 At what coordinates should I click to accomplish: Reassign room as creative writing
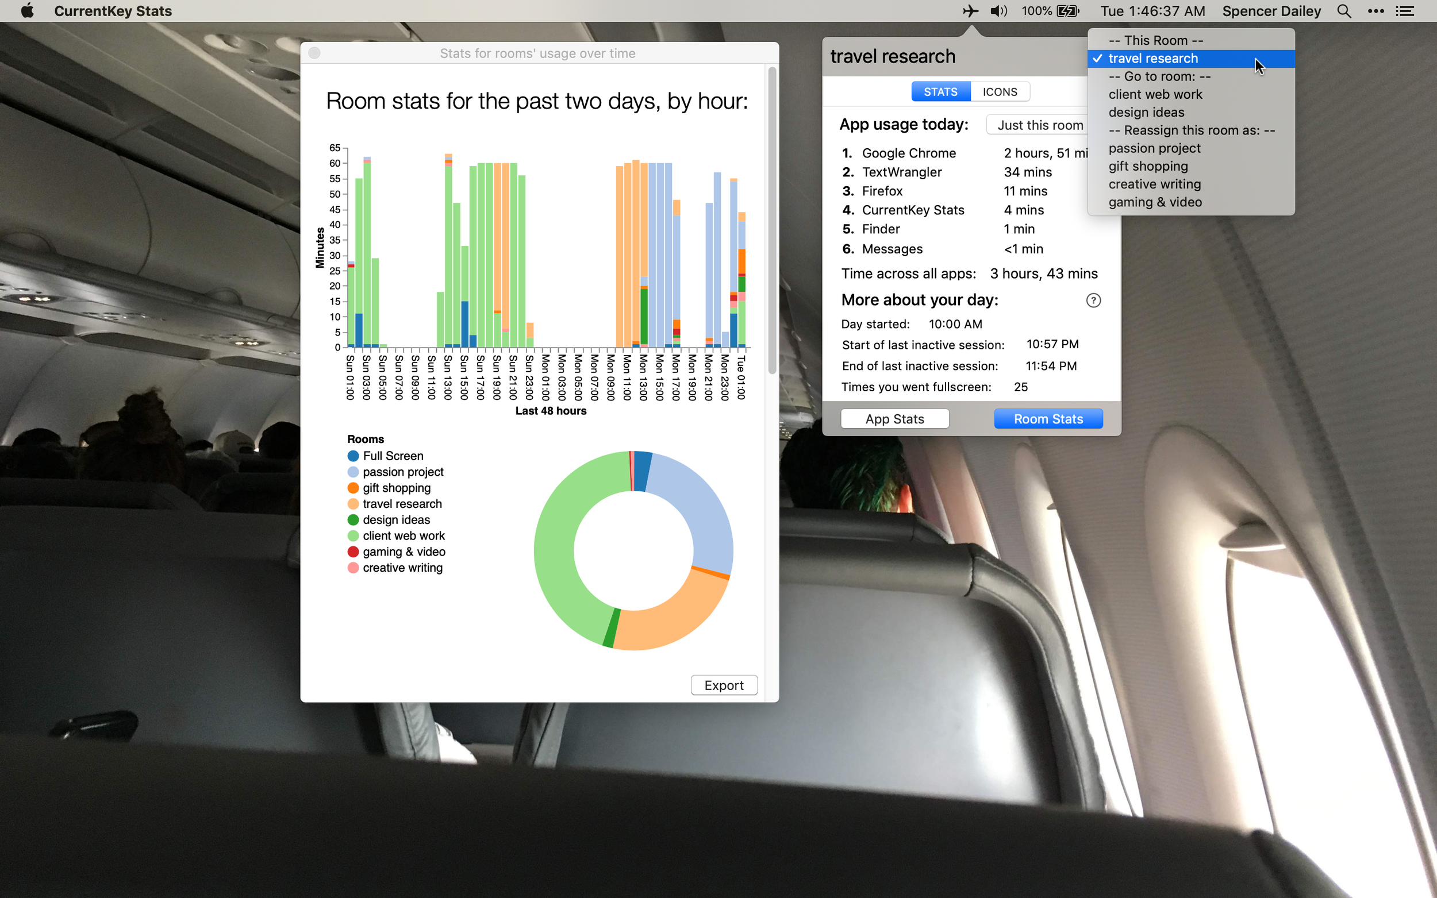click(x=1191, y=184)
